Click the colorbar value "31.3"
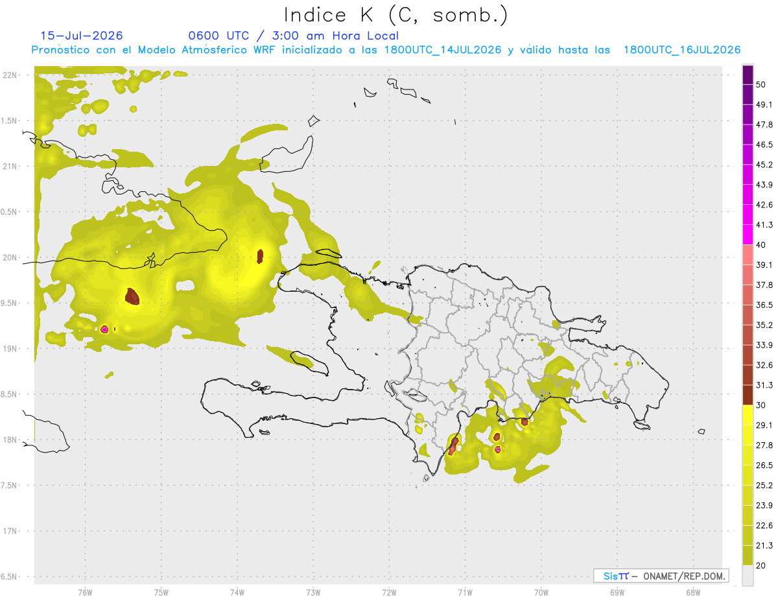Image resolution: width=778 pixels, height=601 pixels. (764, 385)
